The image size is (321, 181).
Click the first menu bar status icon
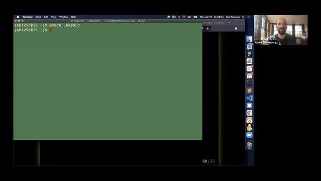tap(169, 17)
